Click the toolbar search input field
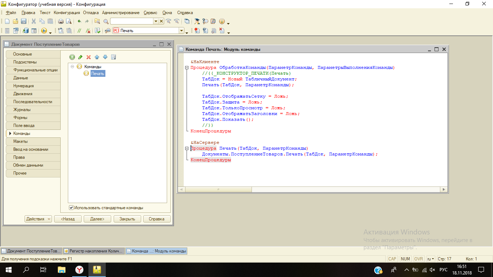 pos(132,21)
